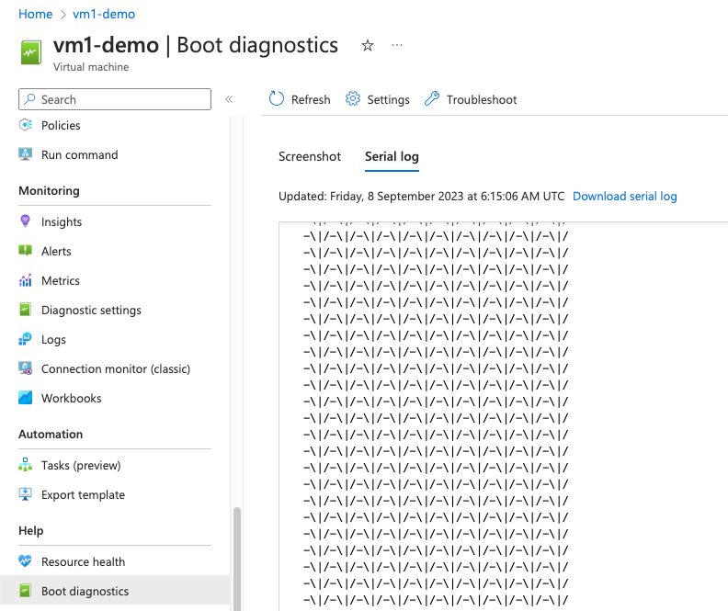Screen dimensions: 728x611
Task: Click the Monitoring section heading
Action: 49,191
